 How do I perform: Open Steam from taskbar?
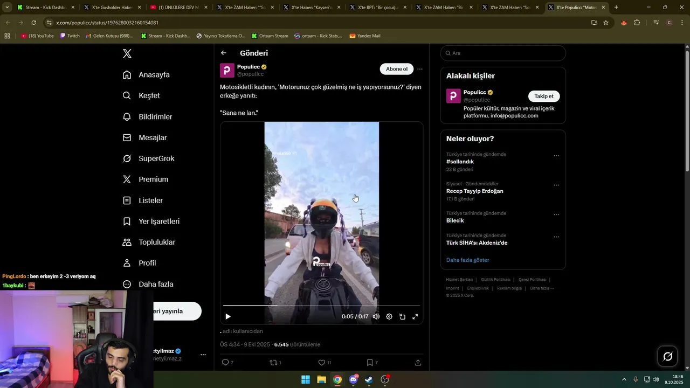369,379
